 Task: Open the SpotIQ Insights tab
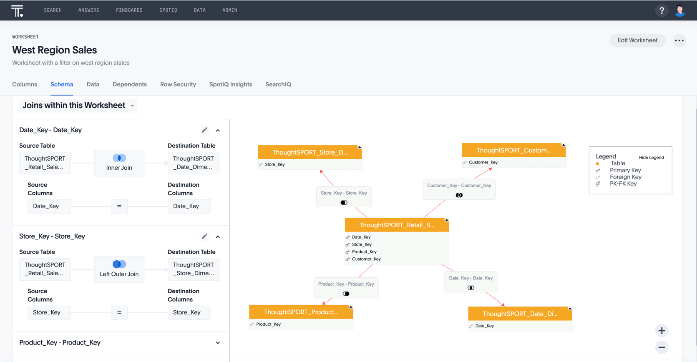pos(231,84)
